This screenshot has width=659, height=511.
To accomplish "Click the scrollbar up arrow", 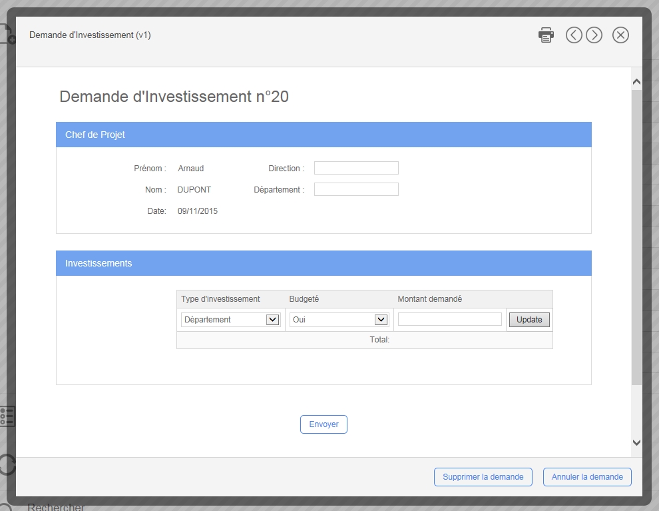I will tap(636, 82).
